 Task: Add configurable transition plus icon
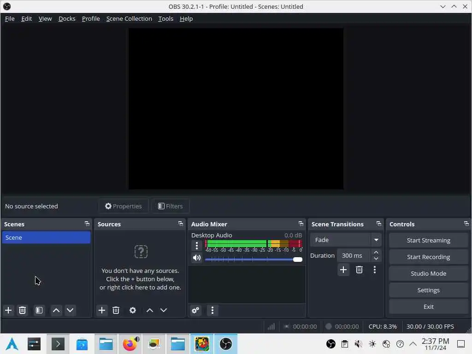(x=343, y=270)
